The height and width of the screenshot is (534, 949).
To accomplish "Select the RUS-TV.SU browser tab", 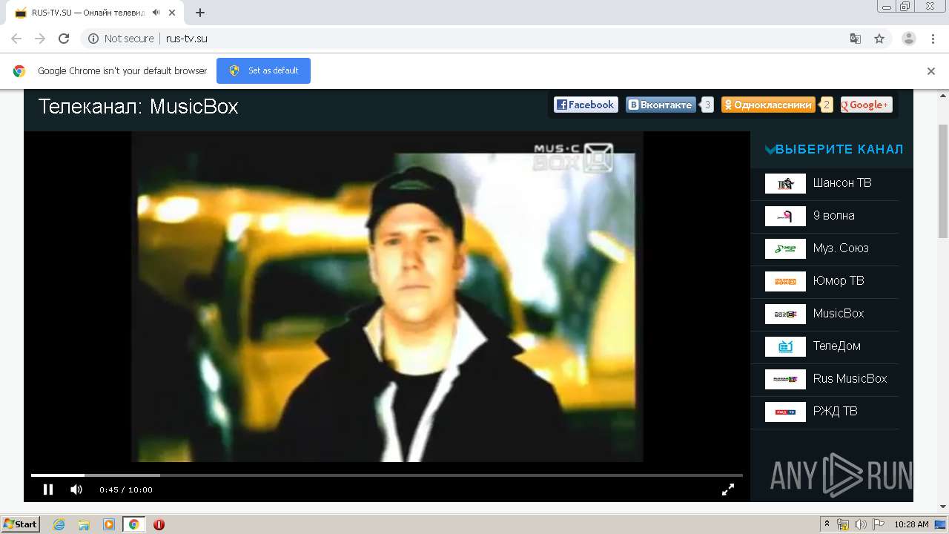I will [x=96, y=13].
